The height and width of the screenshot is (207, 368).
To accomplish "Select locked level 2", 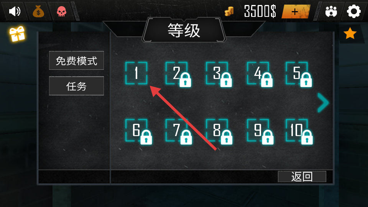I will click(178, 74).
